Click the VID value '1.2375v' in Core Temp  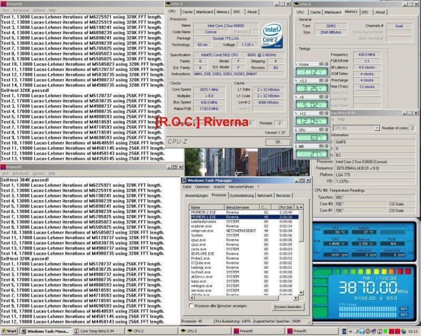(x=375, y=181)
